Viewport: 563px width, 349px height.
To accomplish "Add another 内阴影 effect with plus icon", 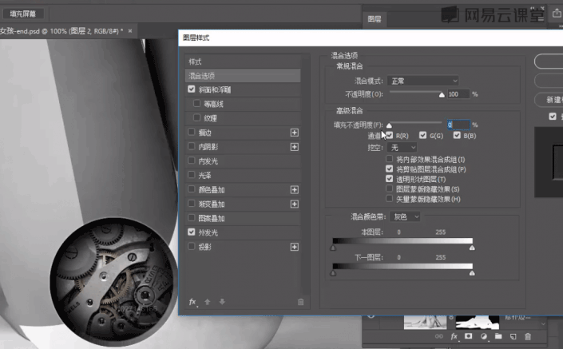I will pos(295,147).
